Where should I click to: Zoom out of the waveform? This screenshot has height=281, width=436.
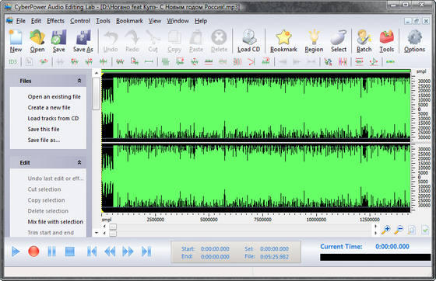[x=399, y=230]
